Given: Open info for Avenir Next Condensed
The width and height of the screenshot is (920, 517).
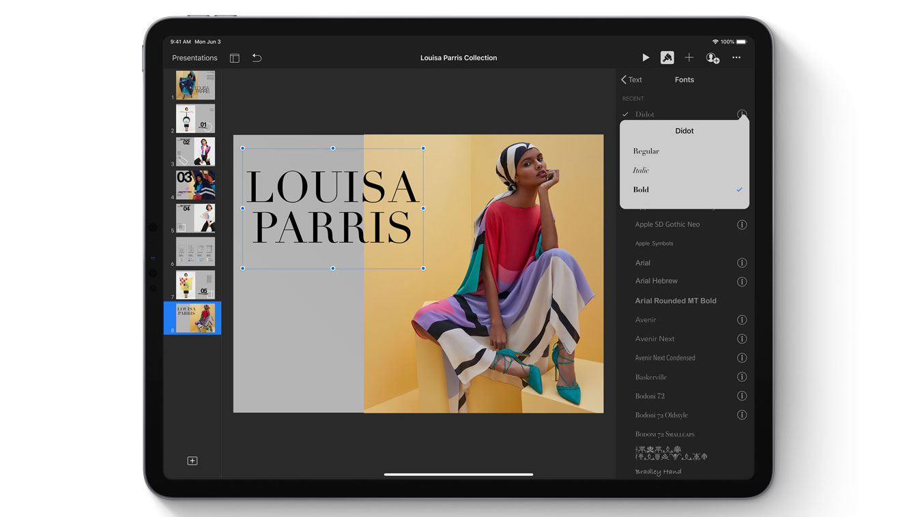Looking at the screenshot, I should coord(742,358).
